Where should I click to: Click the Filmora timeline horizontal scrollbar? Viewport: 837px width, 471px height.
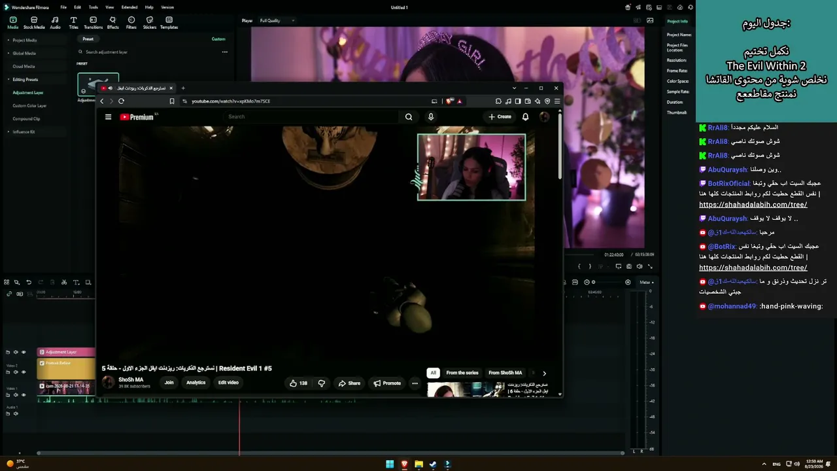[330, 453]
